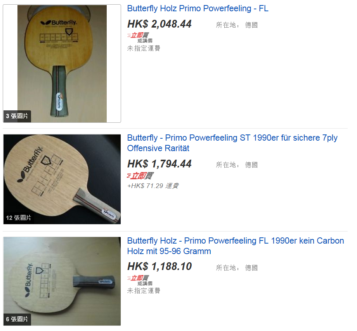Screen dimensions: 357x331
Task: Click the 立即買 icon under HK$ 1,794.44
Action: [x=140, y=176]
